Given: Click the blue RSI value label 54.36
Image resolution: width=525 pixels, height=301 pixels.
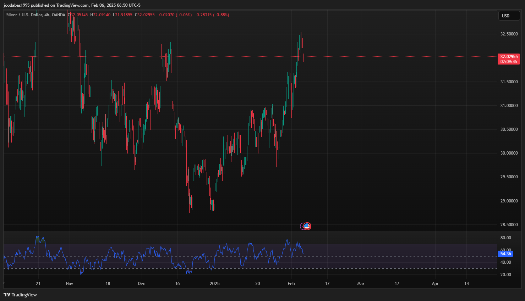Looking at the screenshot, I should click(505, 253).
